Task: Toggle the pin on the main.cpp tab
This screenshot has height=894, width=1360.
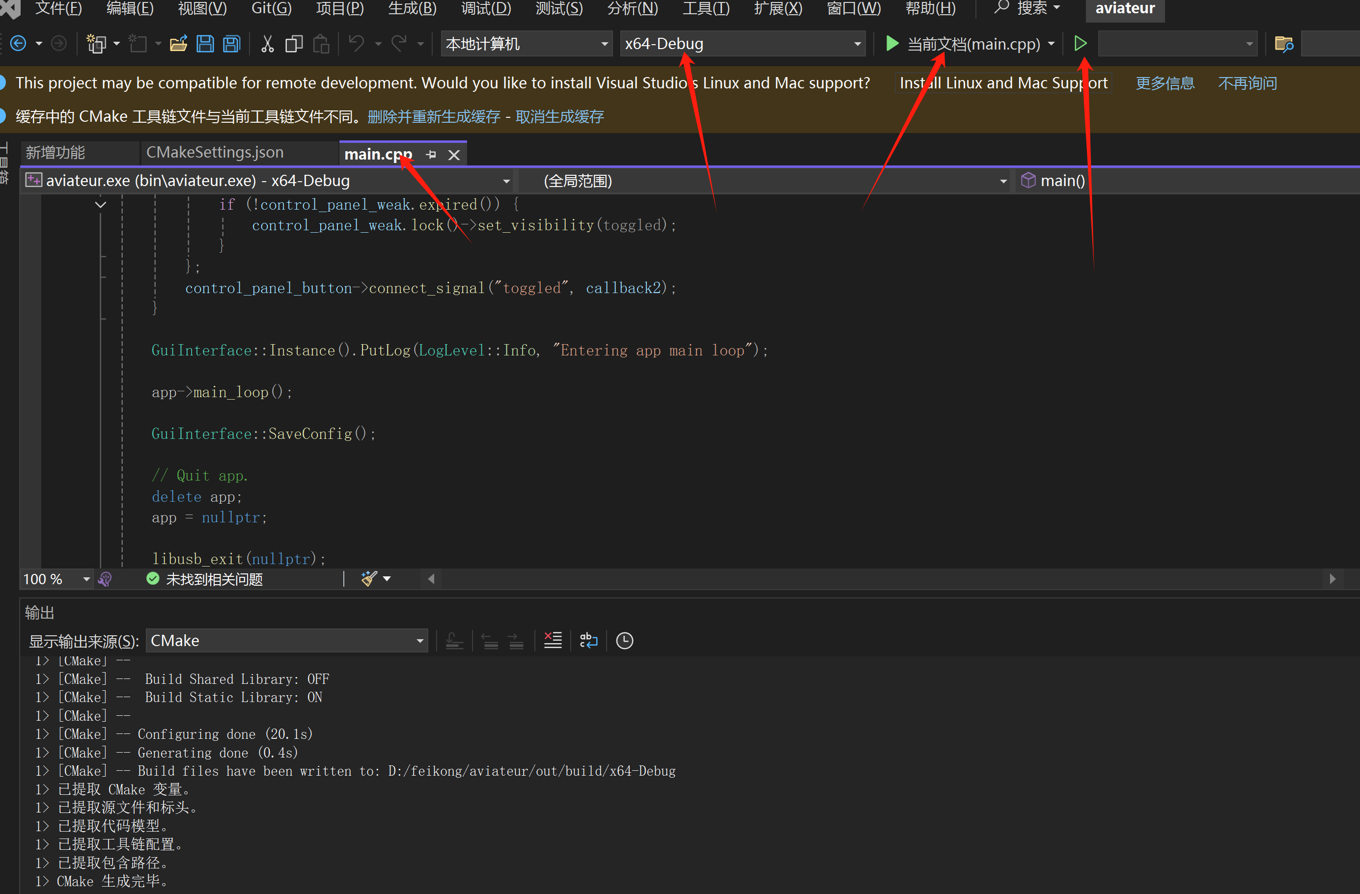Action: pyautogui.click(x=431, y=154)
